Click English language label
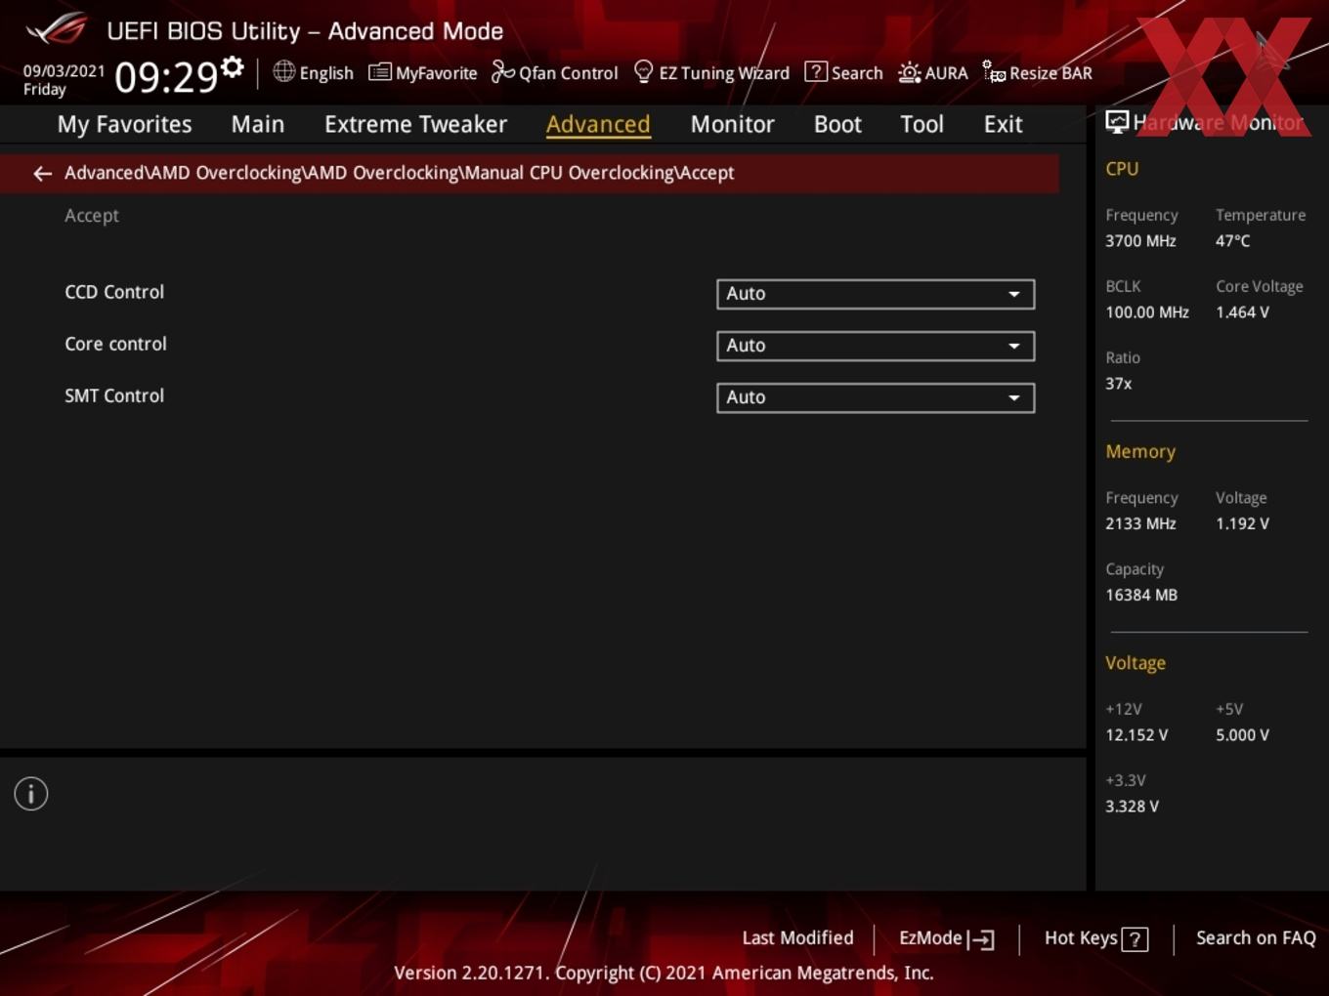Viewport: 1329px width, 996px height. (326, 73)
